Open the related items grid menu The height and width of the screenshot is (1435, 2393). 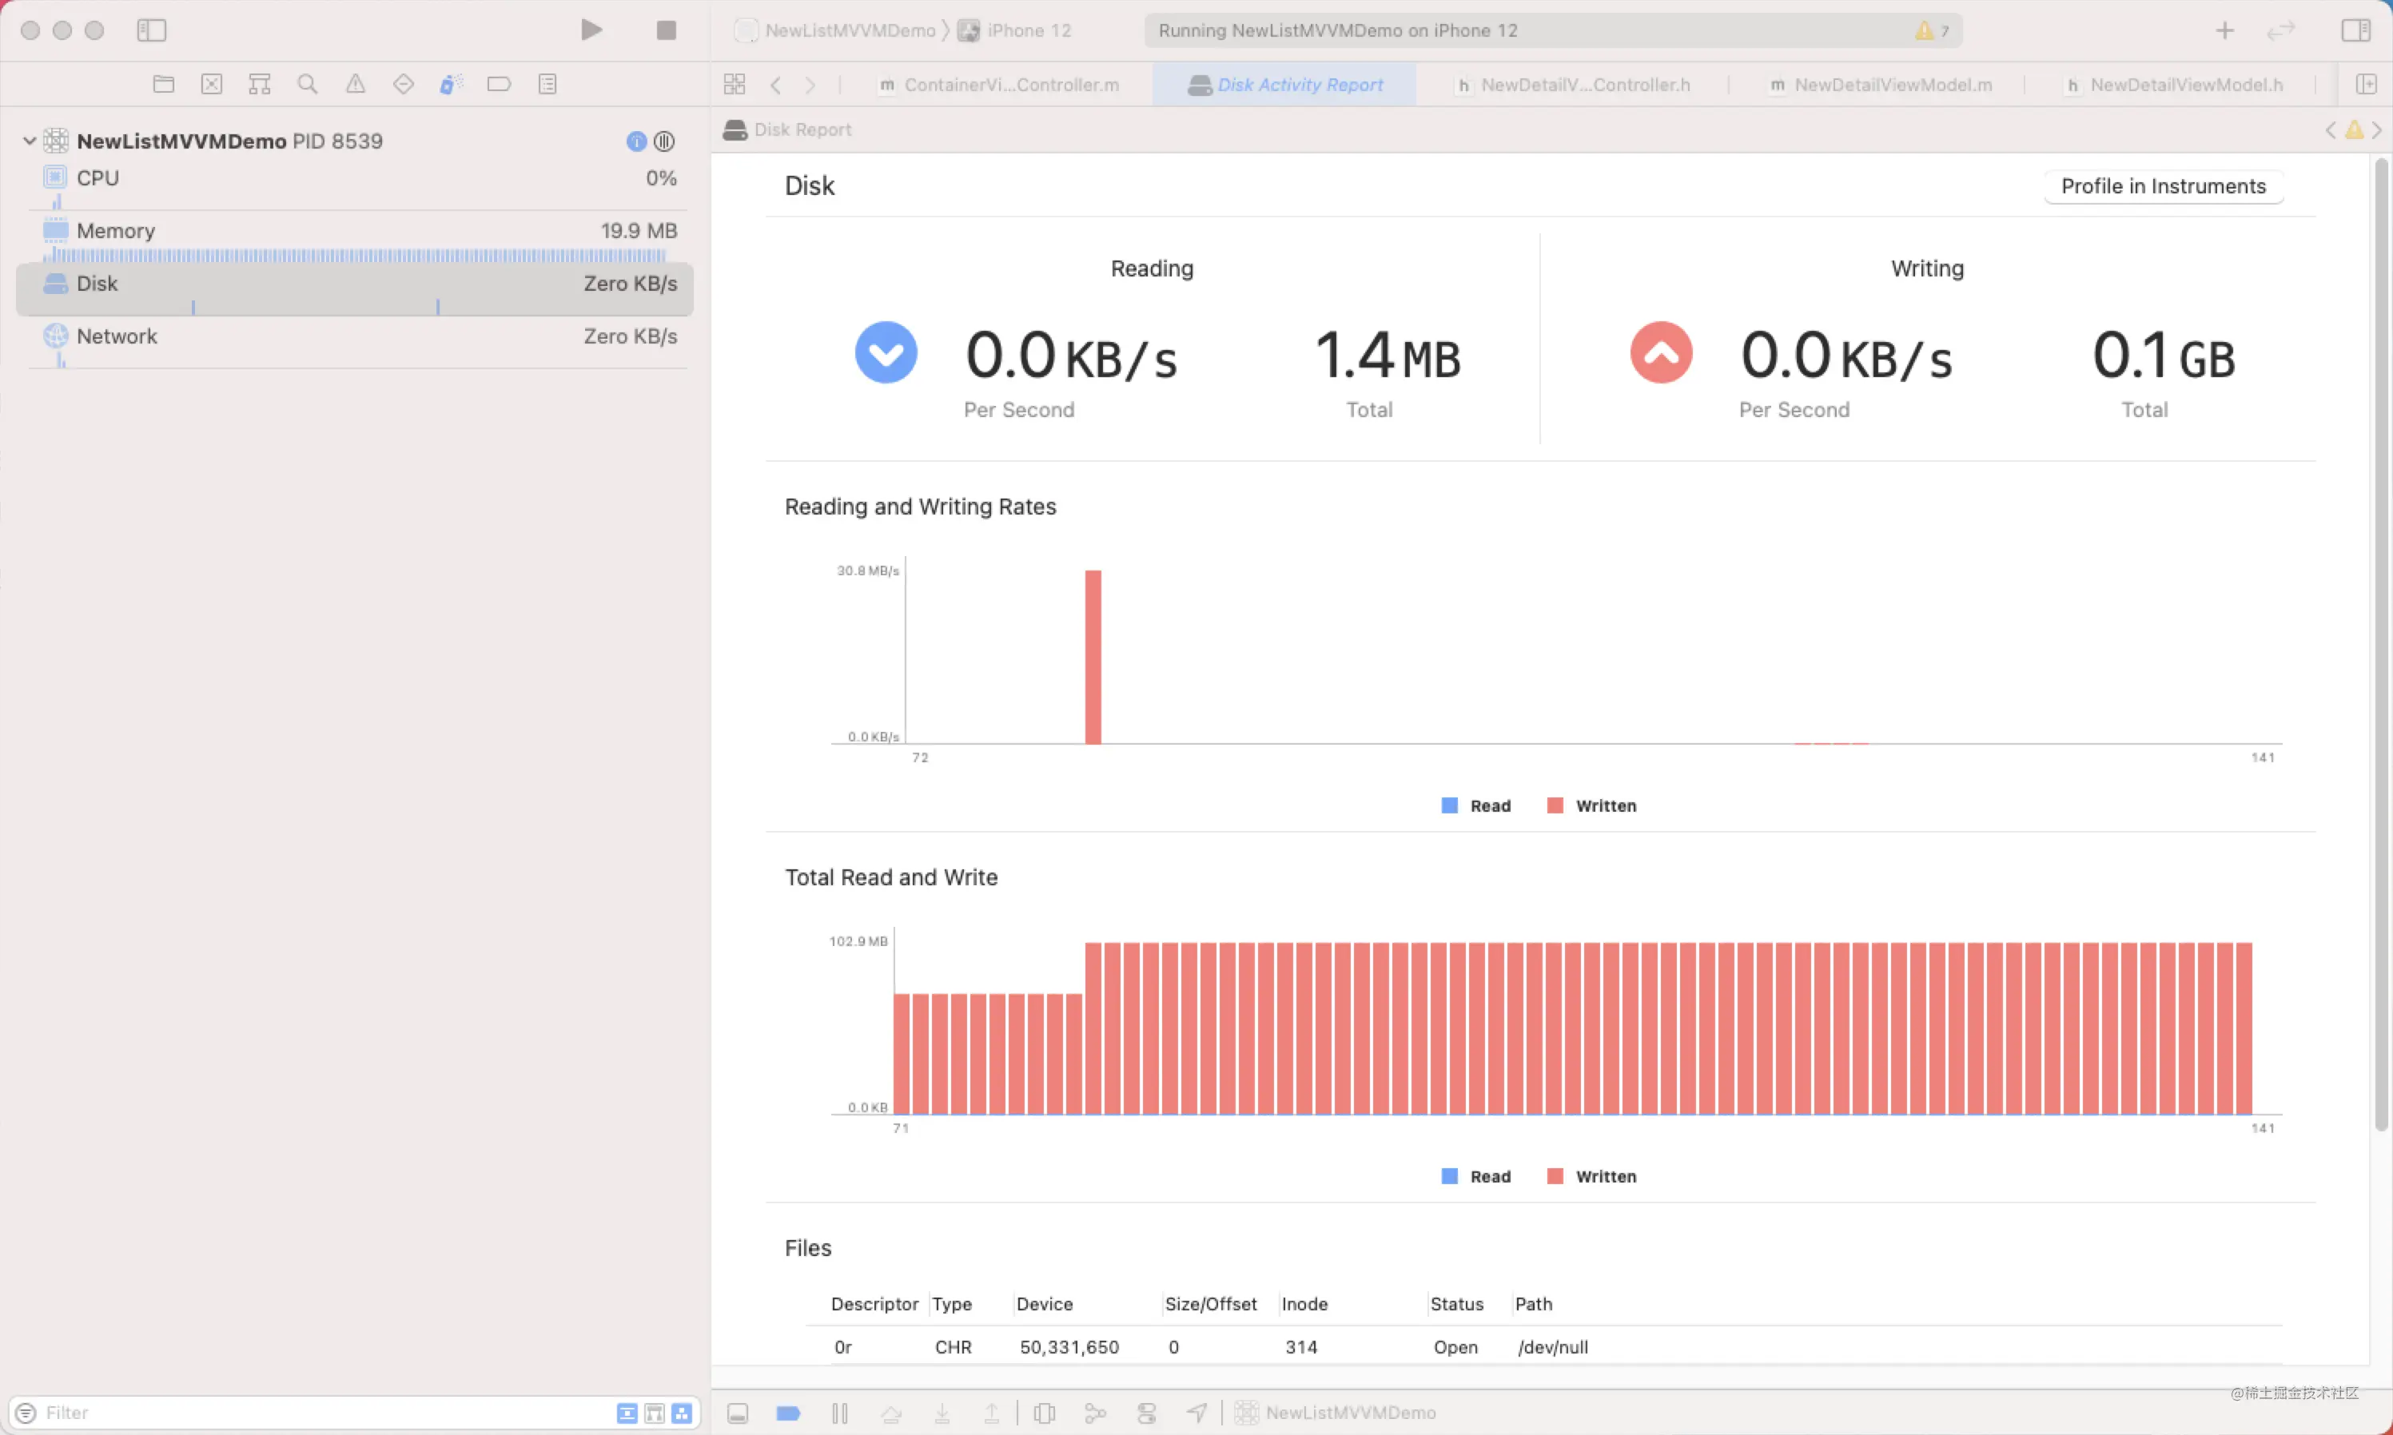[735, 84]
